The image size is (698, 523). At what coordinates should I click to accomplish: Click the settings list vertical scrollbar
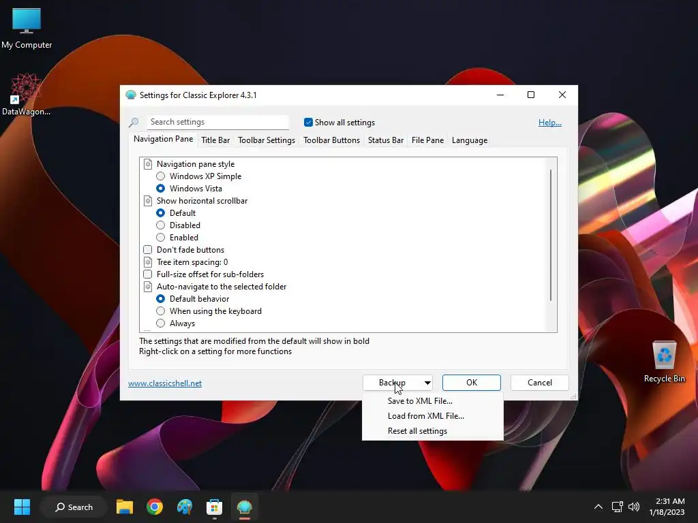551,235
